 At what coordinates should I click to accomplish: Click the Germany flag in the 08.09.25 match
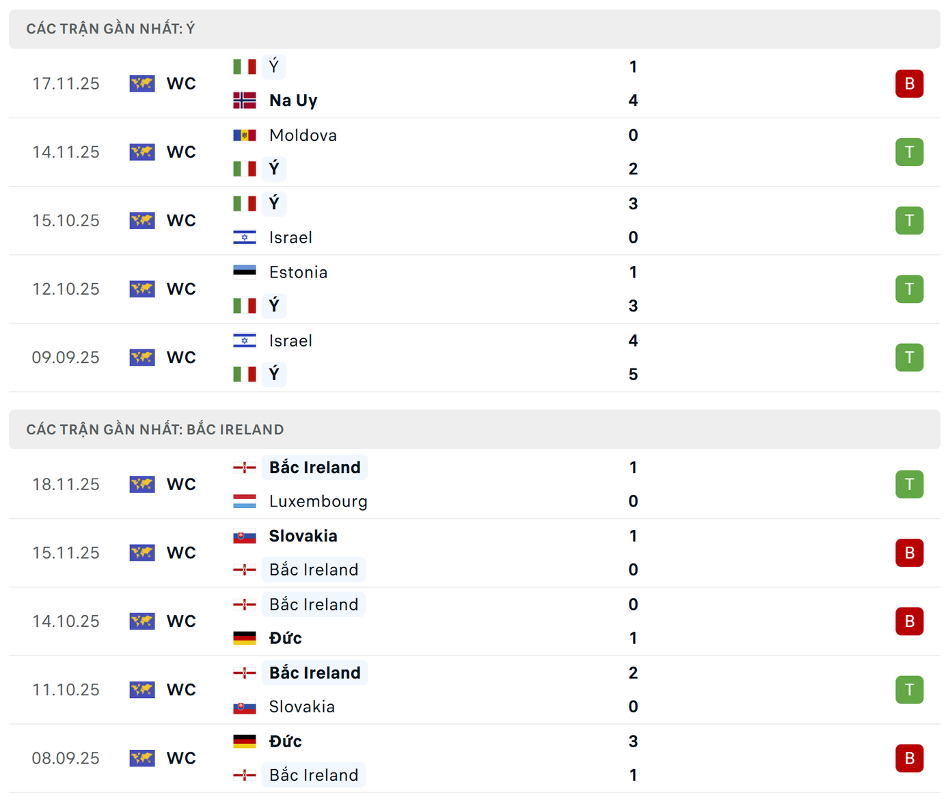tap(244, 741)
